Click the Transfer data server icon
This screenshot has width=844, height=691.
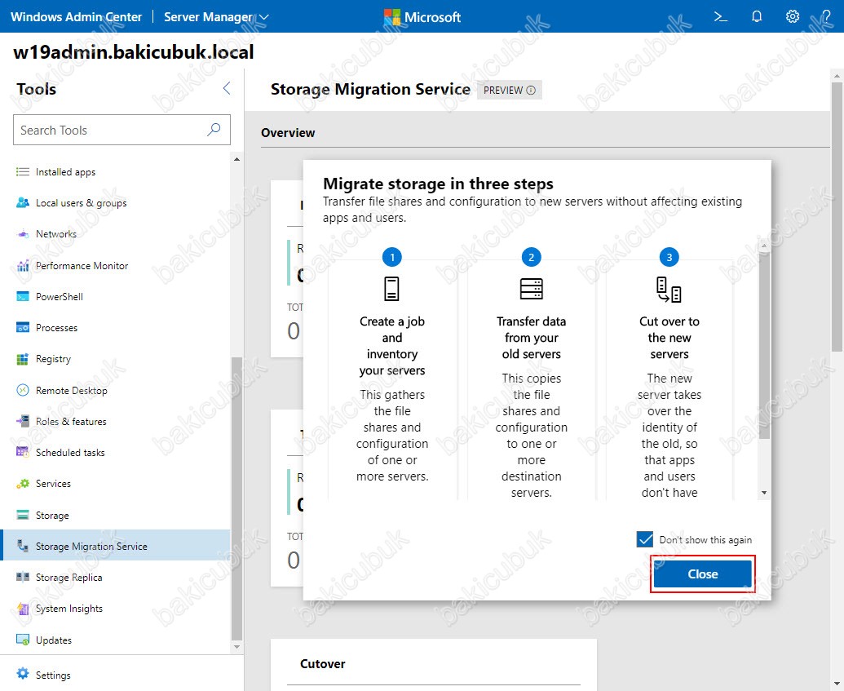click(531, 289)
